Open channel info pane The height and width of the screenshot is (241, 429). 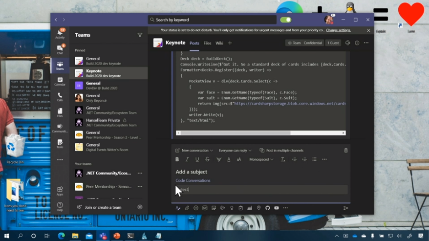pyautogui.click(x=357, y=43)
